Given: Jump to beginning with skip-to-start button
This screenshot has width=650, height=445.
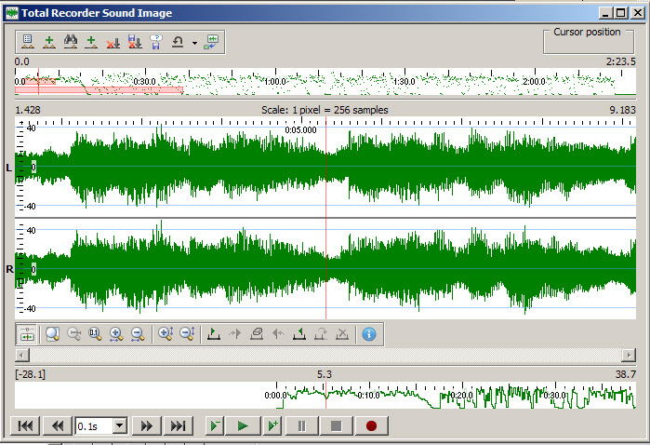Looking at the screenshot, I should pos(25,425).
